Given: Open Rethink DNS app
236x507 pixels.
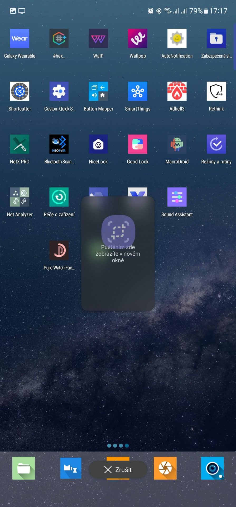Looking at the screenshot, I should (x=216, y=91).
